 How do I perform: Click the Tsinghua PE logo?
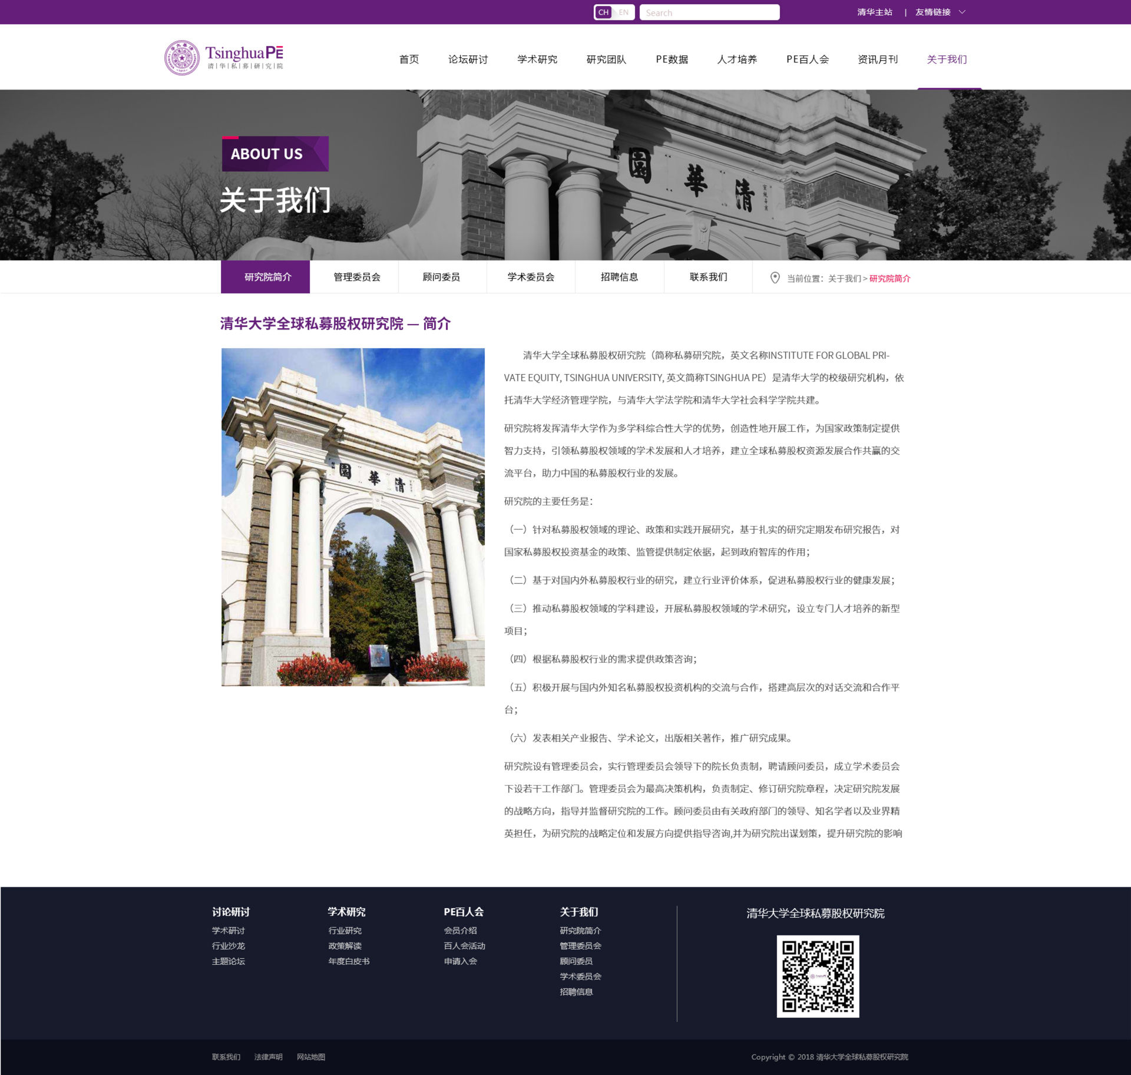[x=224, y=58]
